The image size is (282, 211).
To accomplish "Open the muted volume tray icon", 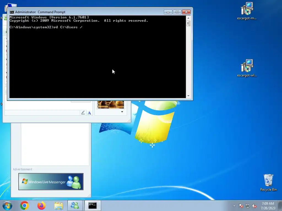I will point(254,206).
